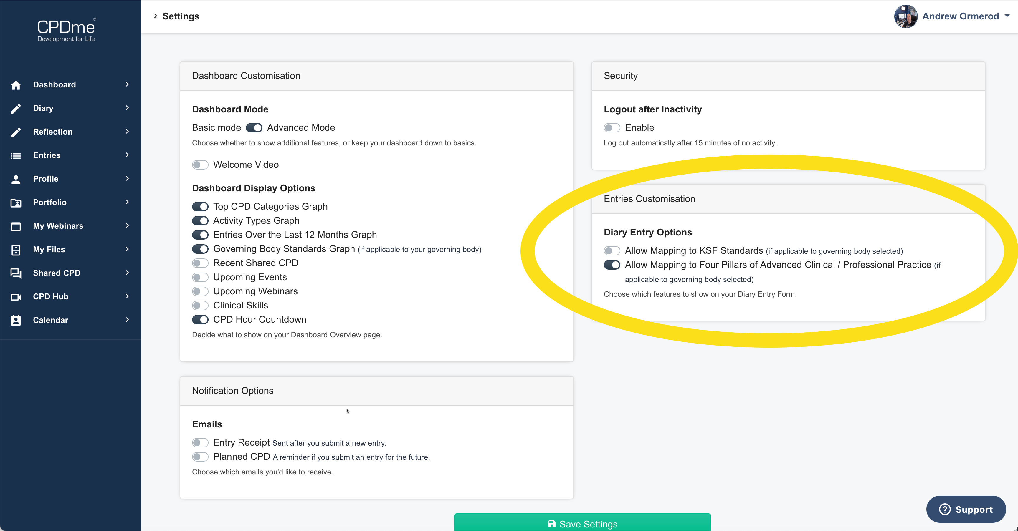Screen dimensions: 1018x531
Task: Click the Calendar contact icon
Action: click(16, 320)
